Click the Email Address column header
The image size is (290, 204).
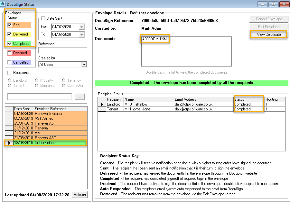(204, 99)
